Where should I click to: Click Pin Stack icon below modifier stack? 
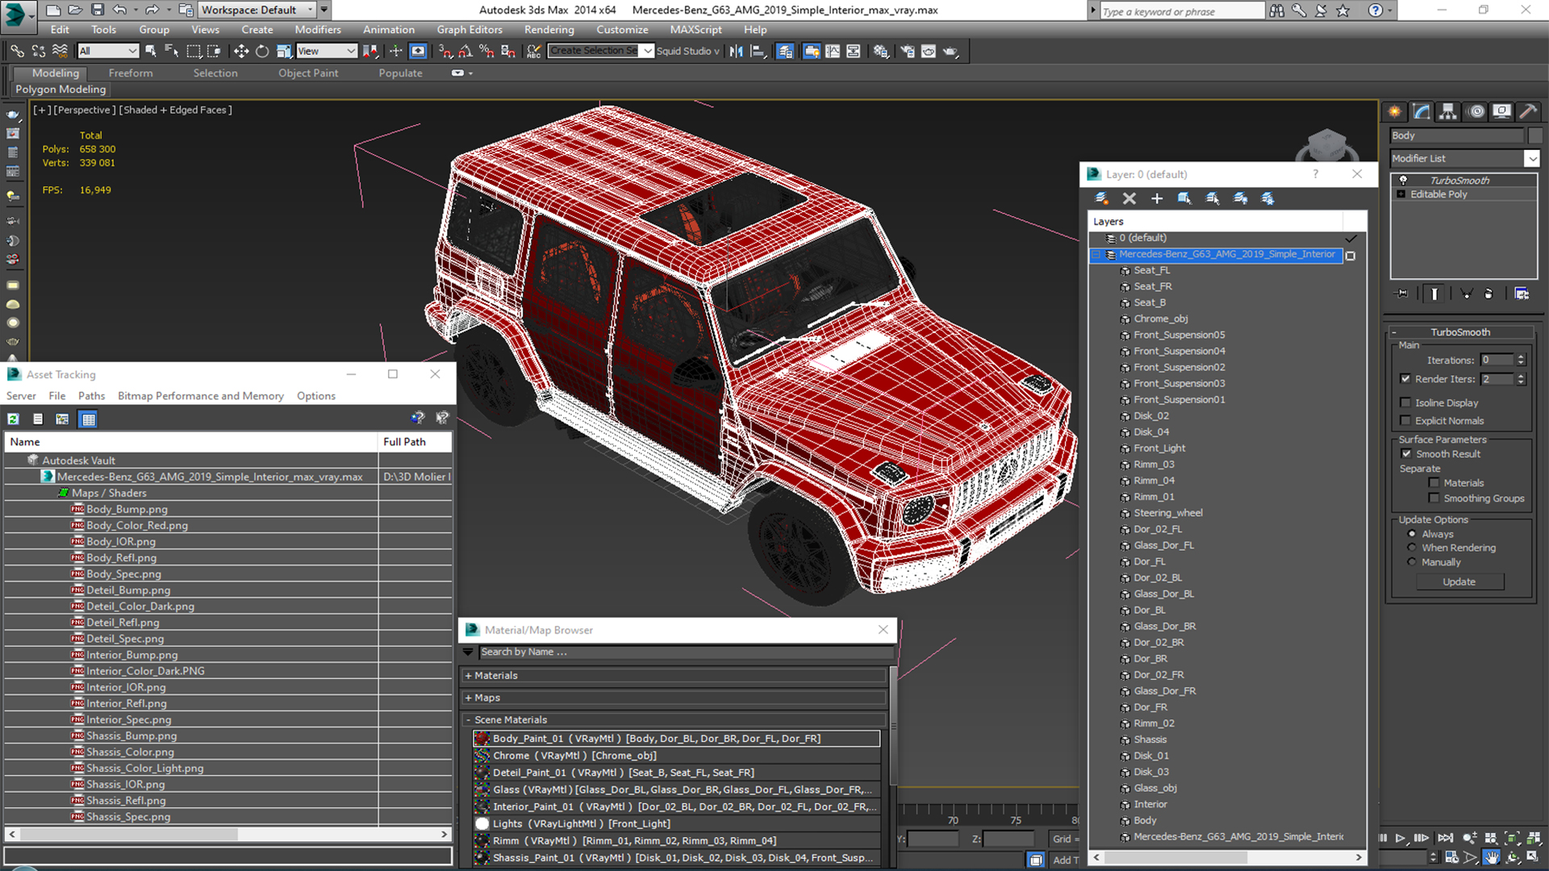pos(1402,294)
